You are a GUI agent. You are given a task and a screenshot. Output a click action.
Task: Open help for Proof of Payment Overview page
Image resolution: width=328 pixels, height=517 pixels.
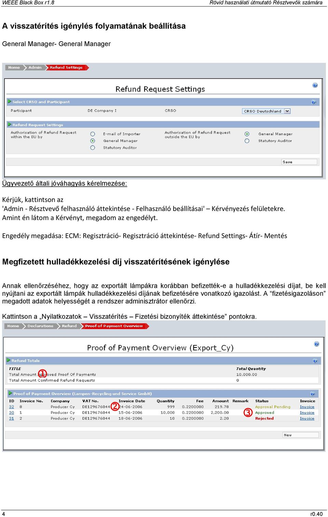coord(316,344)
